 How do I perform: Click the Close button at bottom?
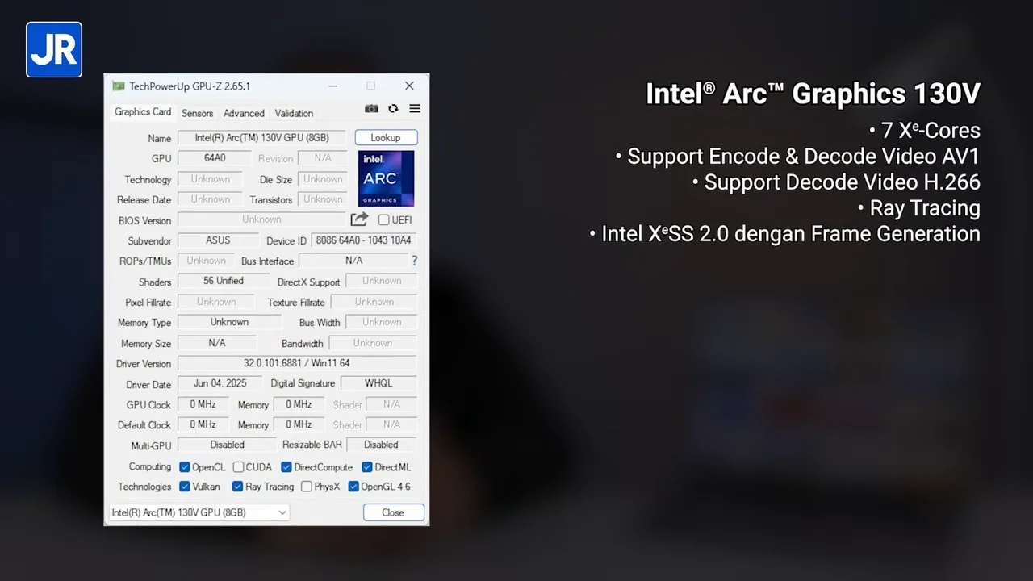[x=393, y=512]
